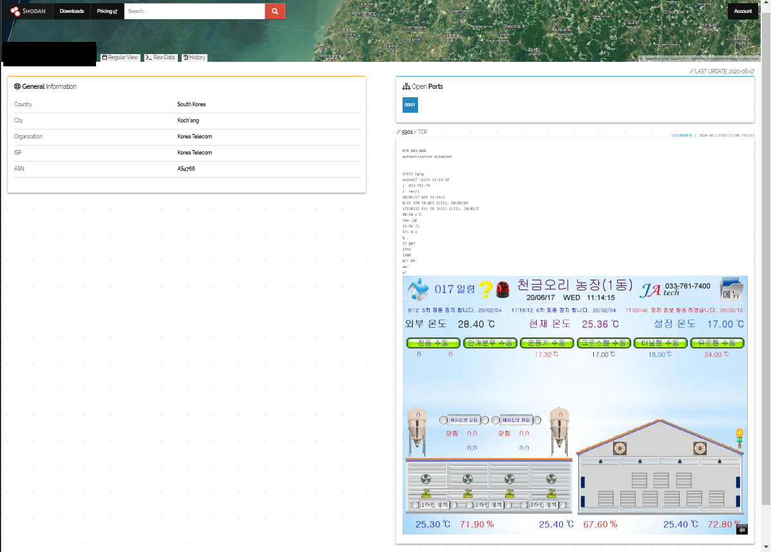The height and width of the screenshot is (552, 771).
Task: Click the rightmost green wall fan in the side view
Action: click(x=551, y=479)
